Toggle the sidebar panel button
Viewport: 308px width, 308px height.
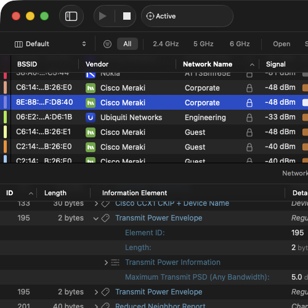[71, 16]
